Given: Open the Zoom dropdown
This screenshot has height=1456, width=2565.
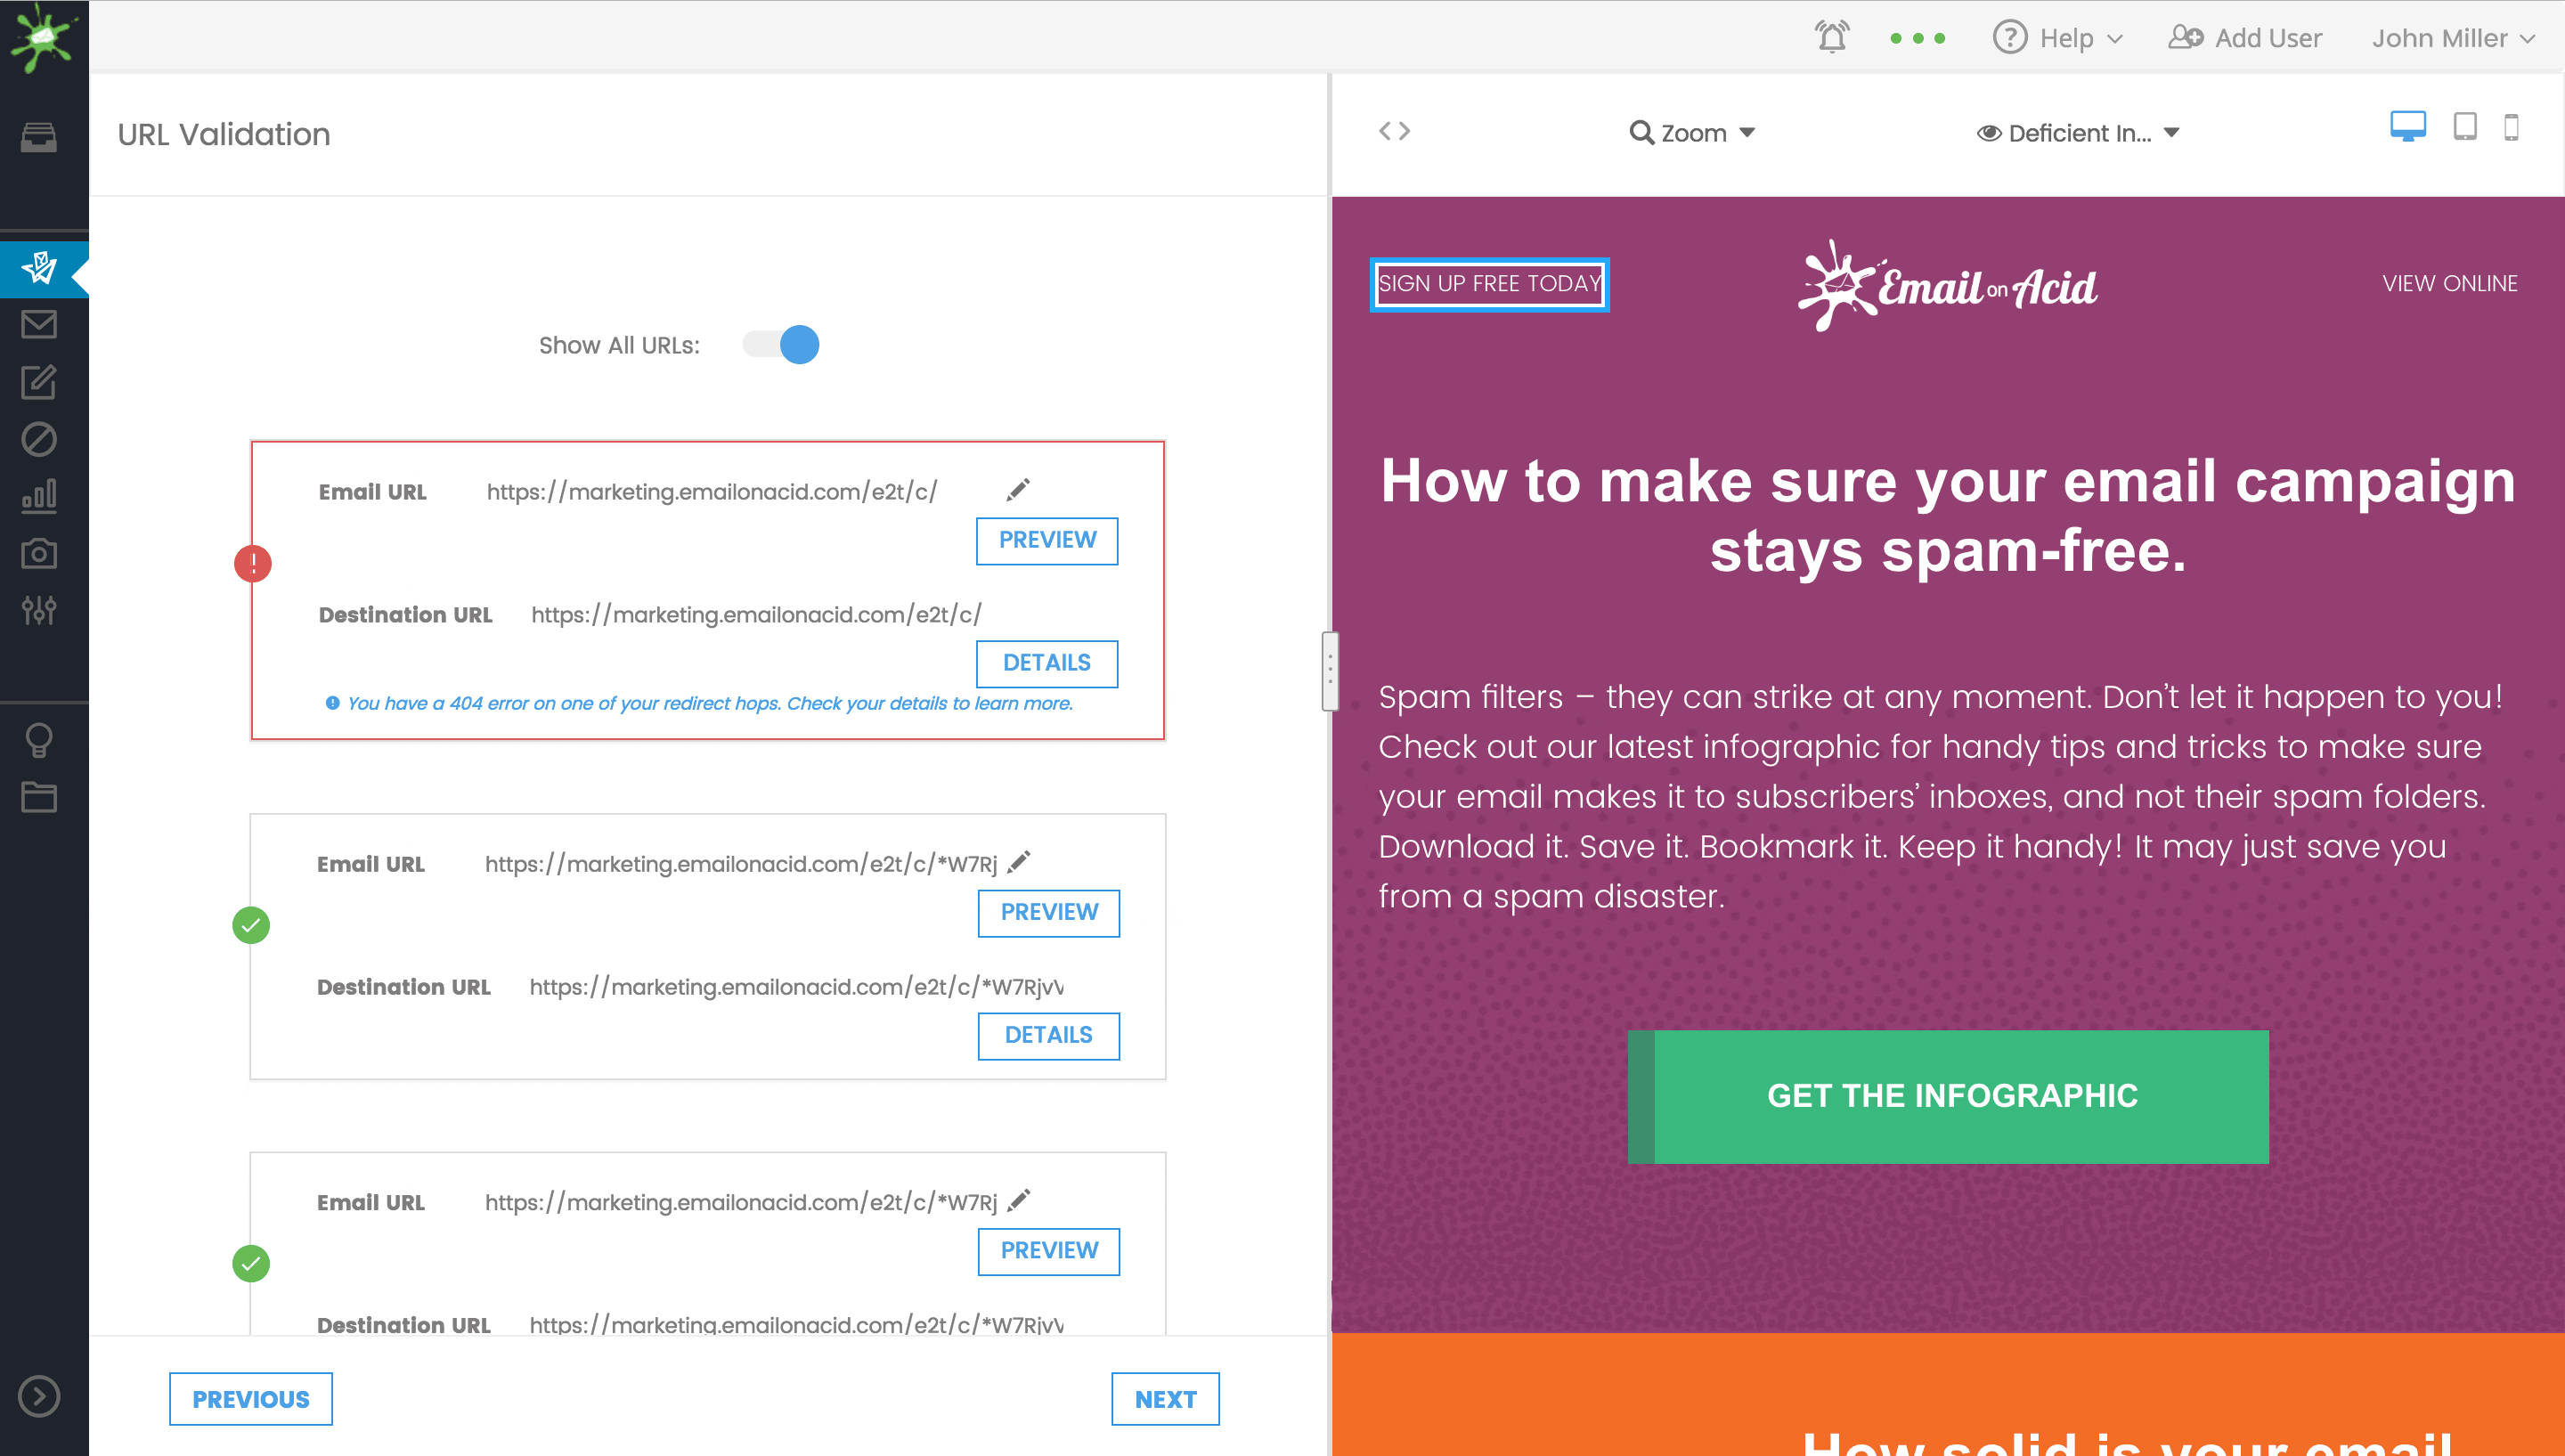Looking at the screenshot, I should [1692, 133].
